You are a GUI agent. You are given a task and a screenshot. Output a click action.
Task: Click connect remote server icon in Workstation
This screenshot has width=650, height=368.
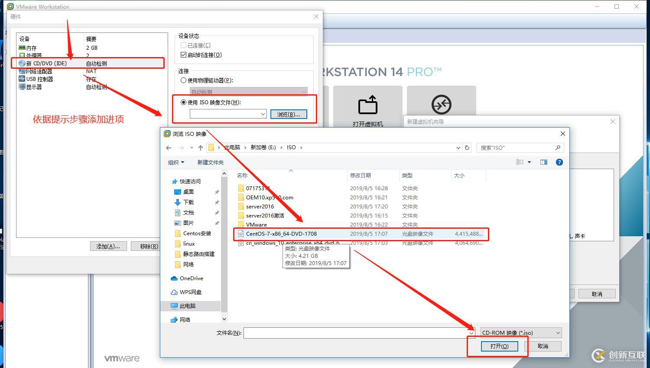[441, 104]
